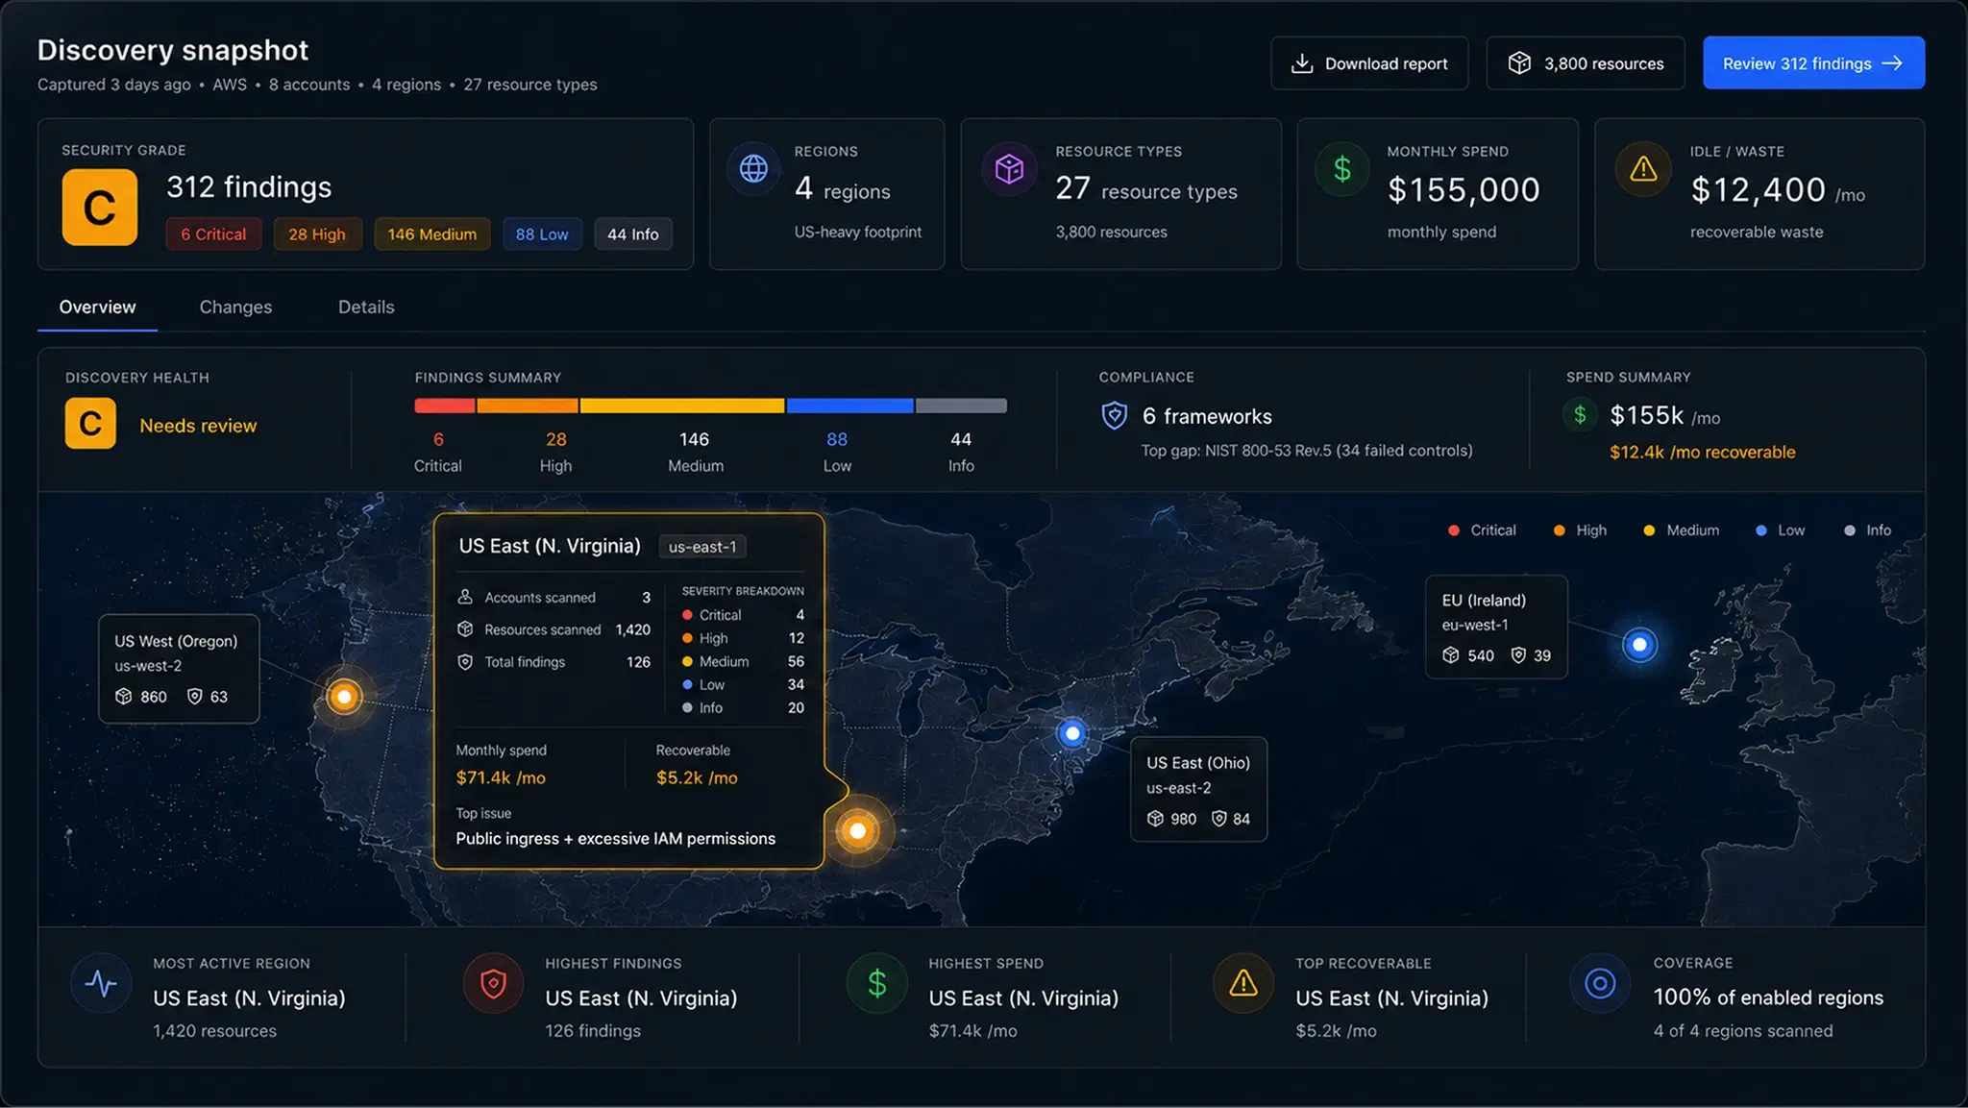The width and height of the screenshot is (1968, 1108).
Task: Click the $71.4k /mo monthly spend value in popup
Action: pyautogui.click(x=501, y=777)
